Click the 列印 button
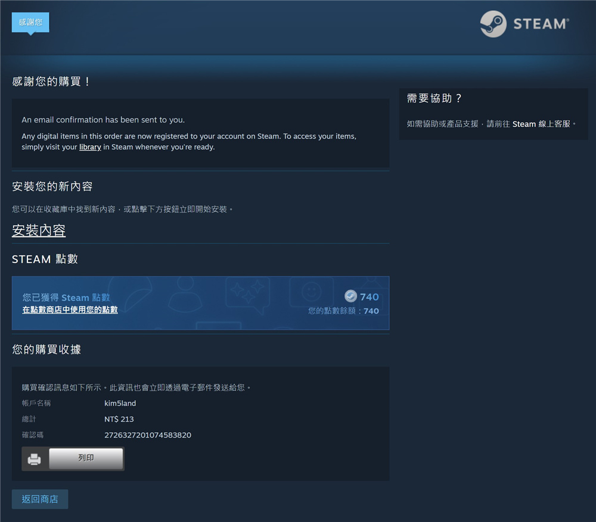This screenshot has width=596, height=522. coord(86,458)
